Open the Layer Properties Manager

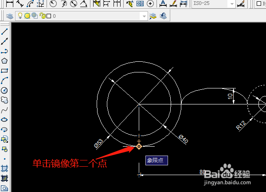(10, 16)
